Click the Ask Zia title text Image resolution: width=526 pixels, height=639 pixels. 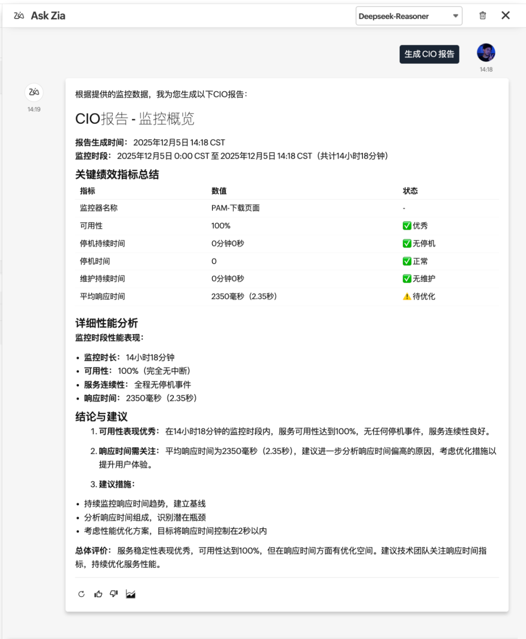tap(48, 16)
